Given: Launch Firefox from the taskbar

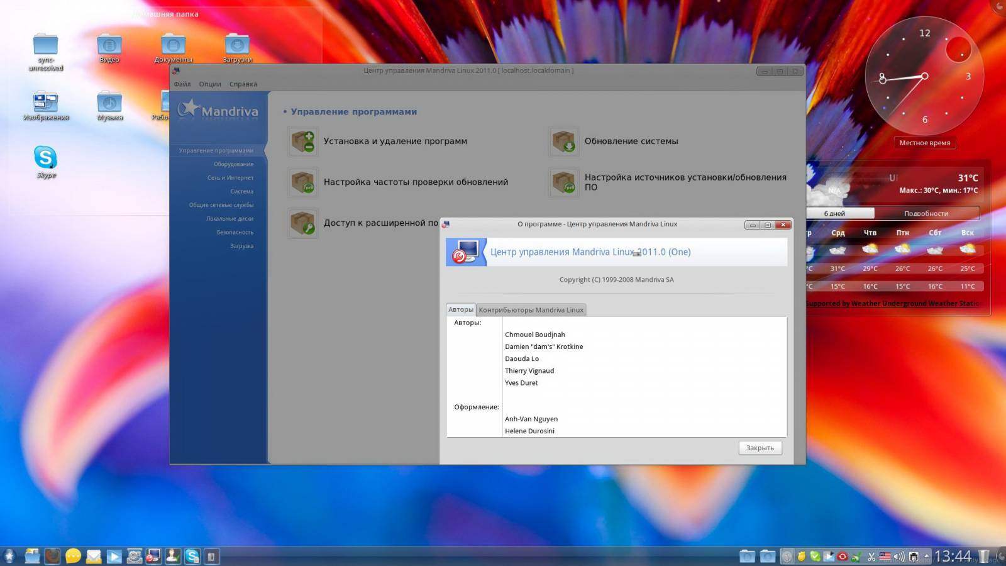Looking at the screenshot, I should [53, 556].
